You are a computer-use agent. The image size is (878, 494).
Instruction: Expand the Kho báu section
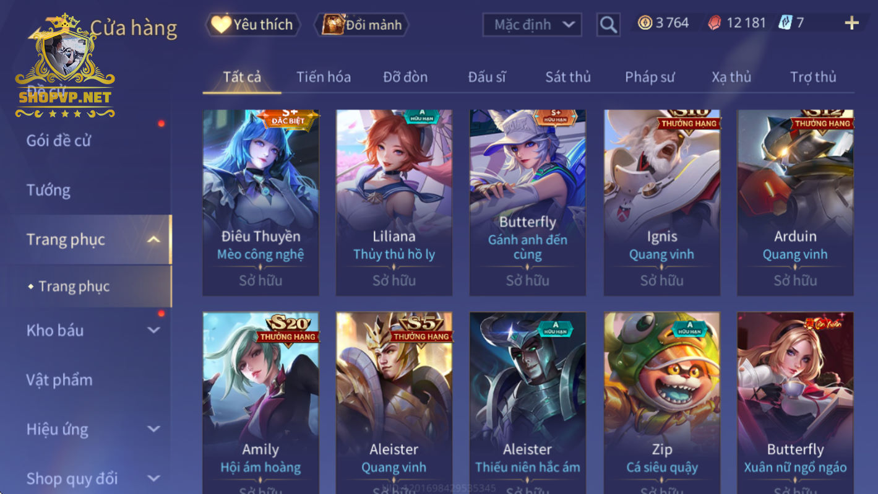tap(153, 331)
